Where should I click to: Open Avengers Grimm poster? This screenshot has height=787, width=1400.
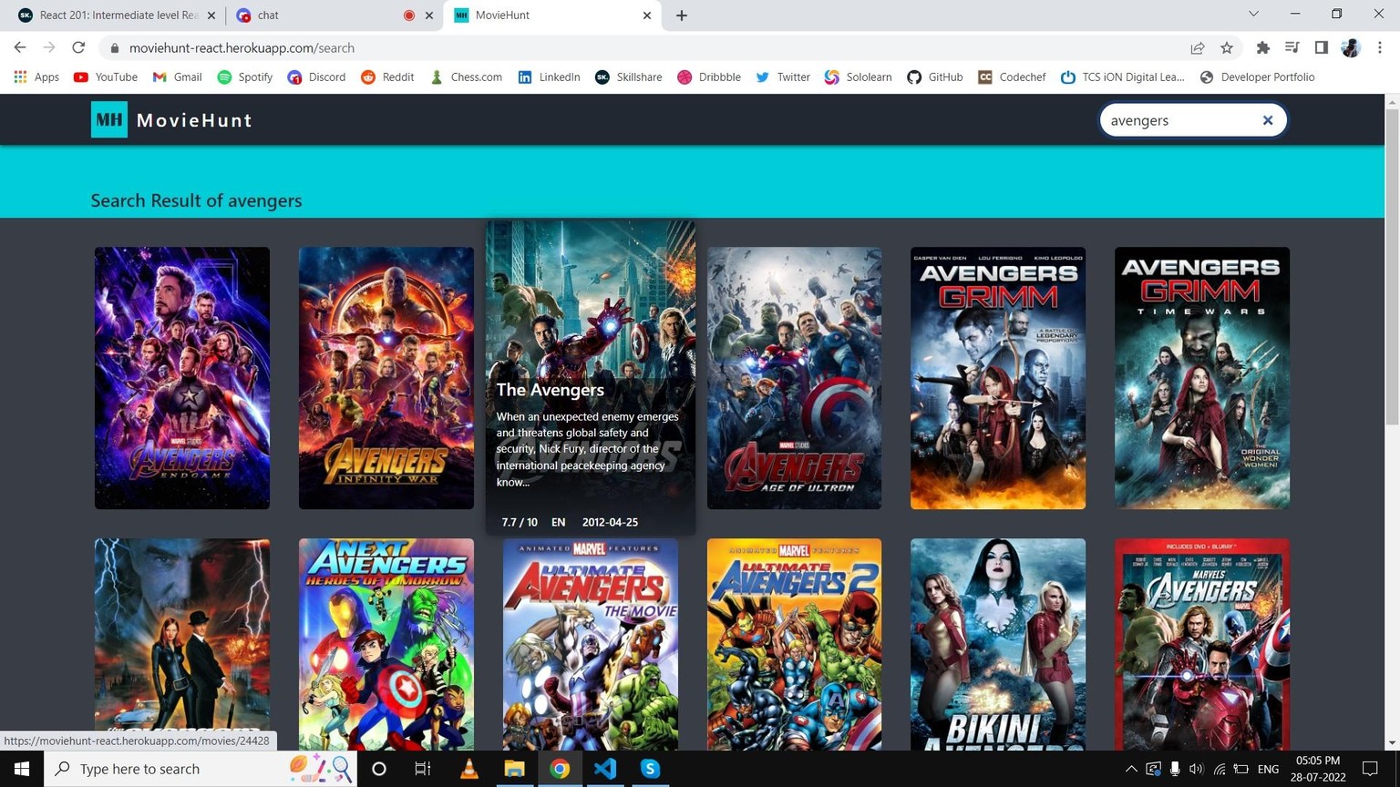(x=998, y=378)
